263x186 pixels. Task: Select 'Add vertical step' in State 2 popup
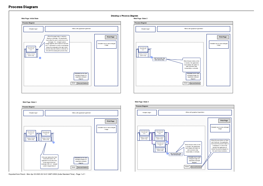159,60
